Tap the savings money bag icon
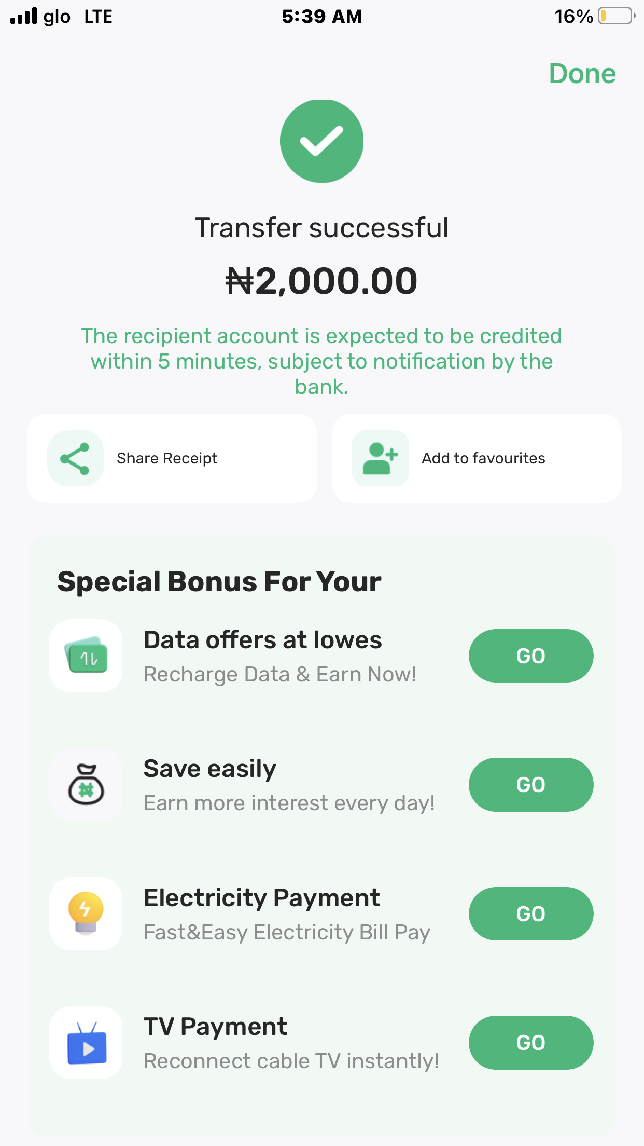The image size is (644, 1146). coord(86,785)
